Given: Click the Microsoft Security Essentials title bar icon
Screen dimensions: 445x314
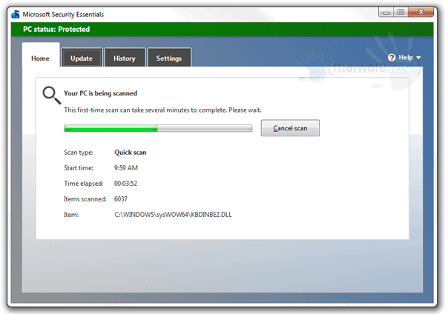Looking at the screenshot, I should (16, 14).
